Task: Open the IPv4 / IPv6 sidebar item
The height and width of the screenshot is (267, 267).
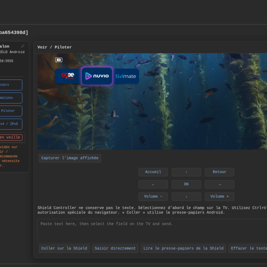Action: [11, 124]
